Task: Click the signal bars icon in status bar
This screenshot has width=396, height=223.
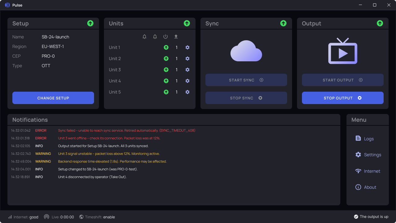Action: click(10, 217)
